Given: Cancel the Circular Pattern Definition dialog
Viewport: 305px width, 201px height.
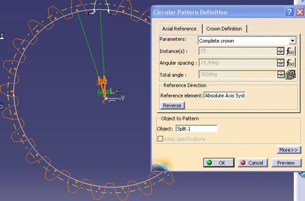Looking at the screenshot, I should (253, 163).
